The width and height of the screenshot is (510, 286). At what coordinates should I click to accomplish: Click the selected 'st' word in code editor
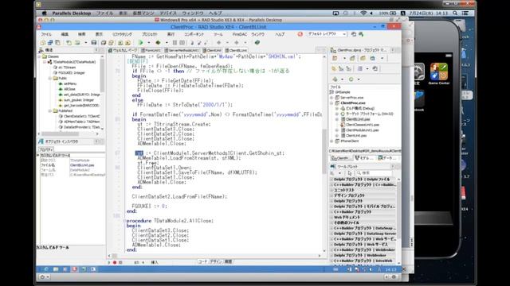(x=139, y=153)
